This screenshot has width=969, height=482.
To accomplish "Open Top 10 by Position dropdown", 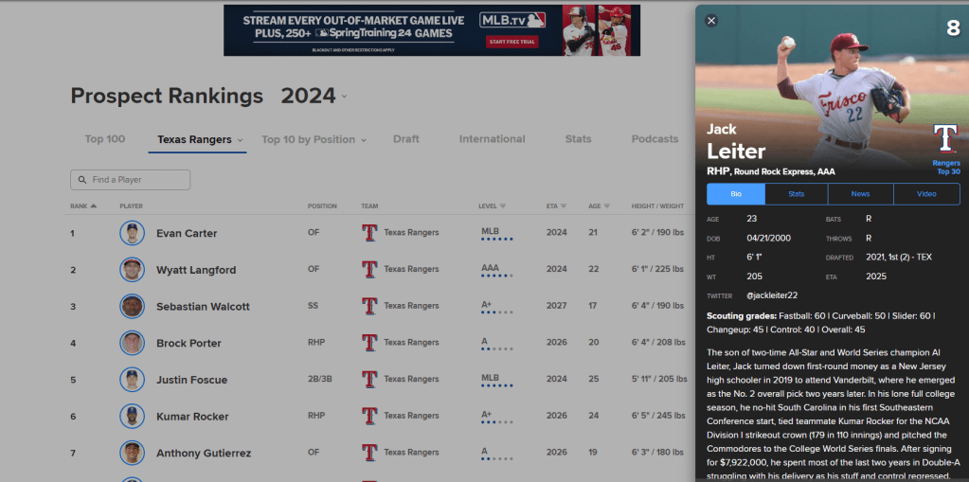I will [x=363, y=140].
